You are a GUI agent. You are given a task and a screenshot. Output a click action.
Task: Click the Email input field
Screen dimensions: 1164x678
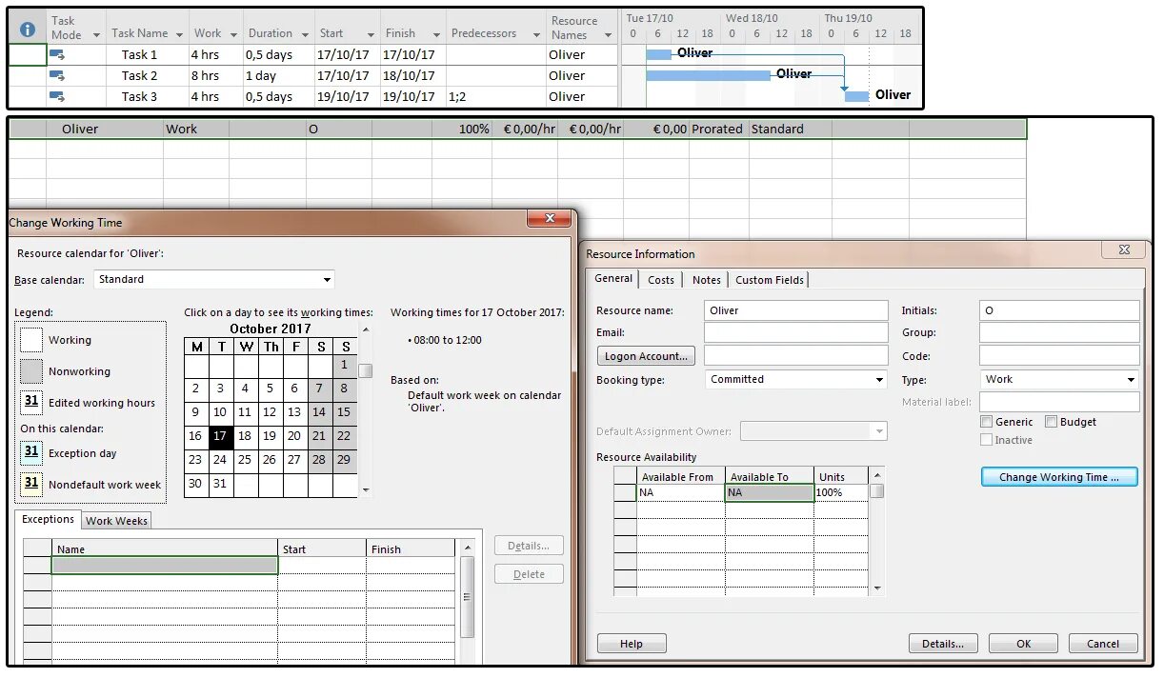coord(796,332)
